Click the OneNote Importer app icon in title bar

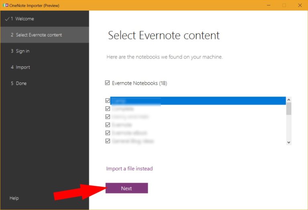tap(6, 5)
